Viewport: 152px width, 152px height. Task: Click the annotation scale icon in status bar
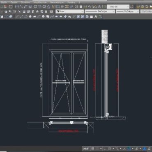tap(145, 149)
